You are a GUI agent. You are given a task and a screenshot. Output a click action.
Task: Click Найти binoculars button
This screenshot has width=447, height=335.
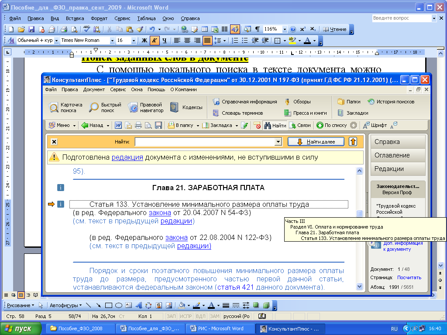(275, 125)
